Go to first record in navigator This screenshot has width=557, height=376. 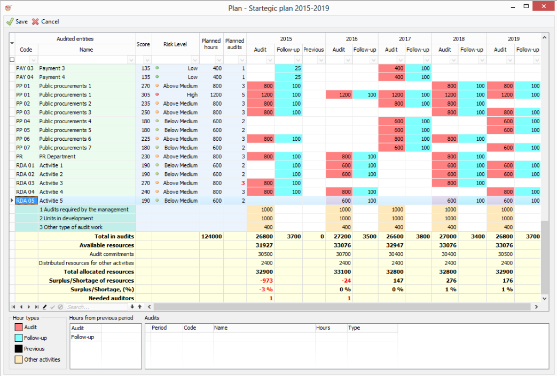(14, 307)
